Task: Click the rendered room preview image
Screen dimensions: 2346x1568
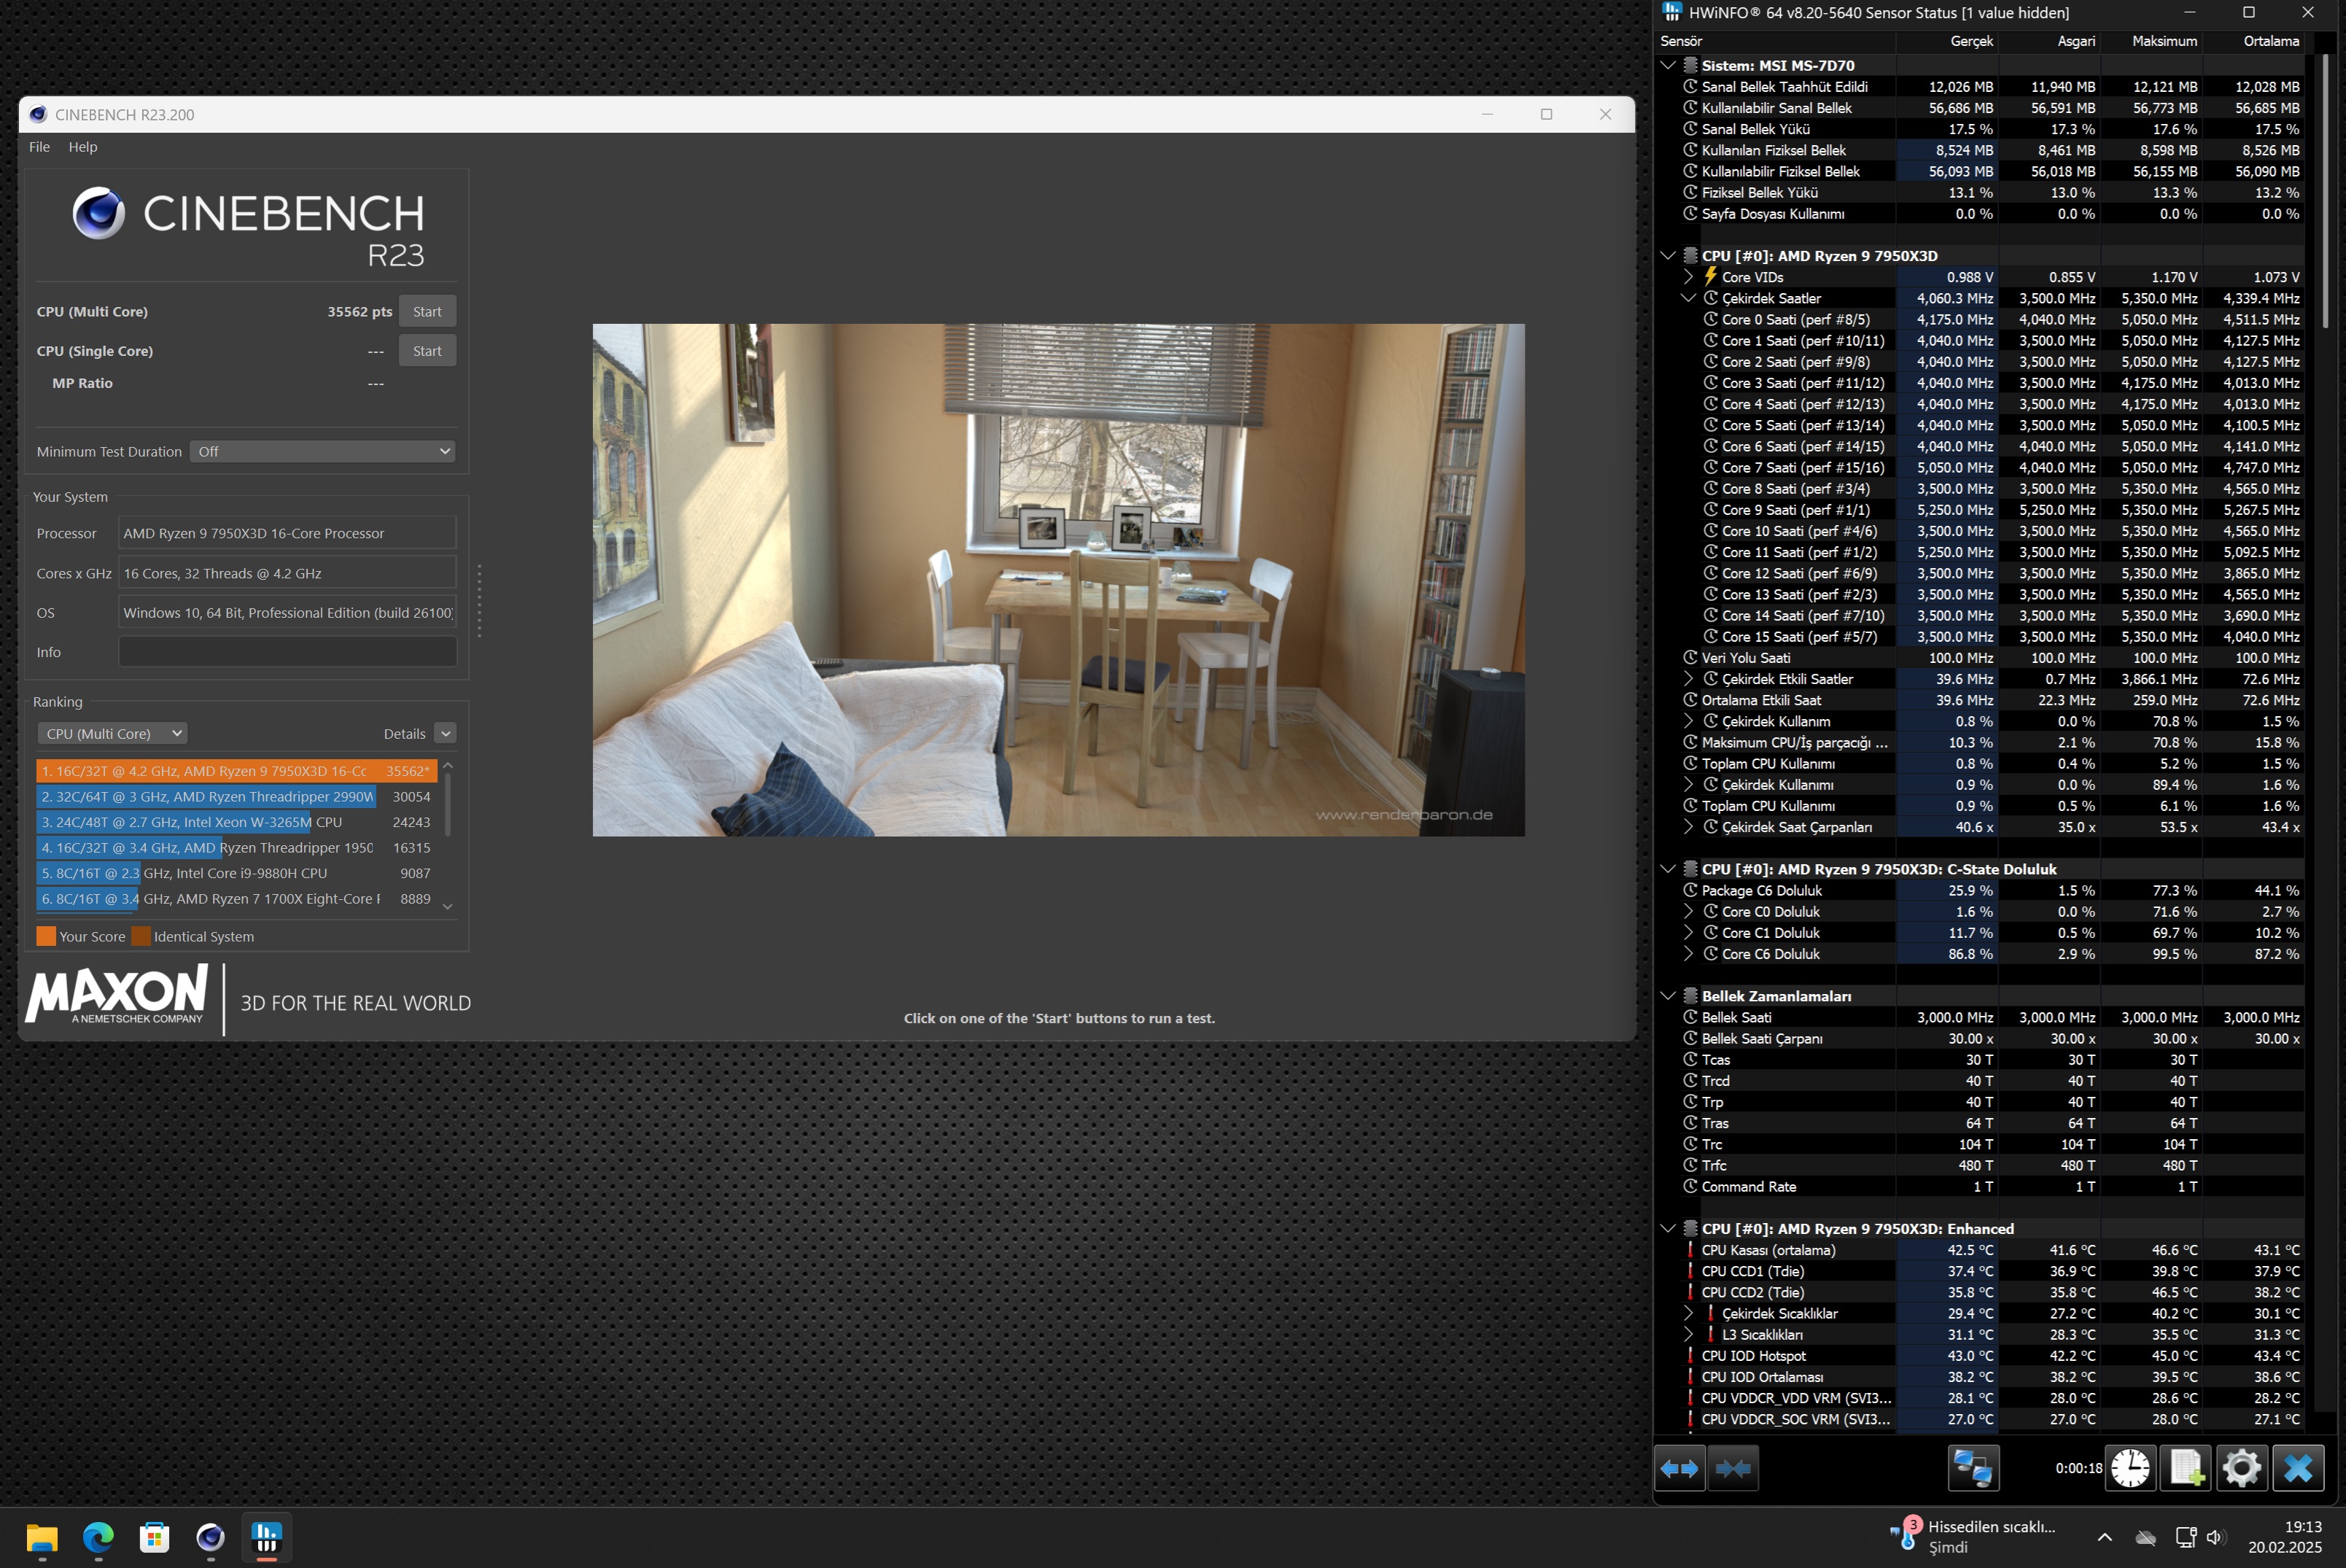Action: pos(1058,580)
